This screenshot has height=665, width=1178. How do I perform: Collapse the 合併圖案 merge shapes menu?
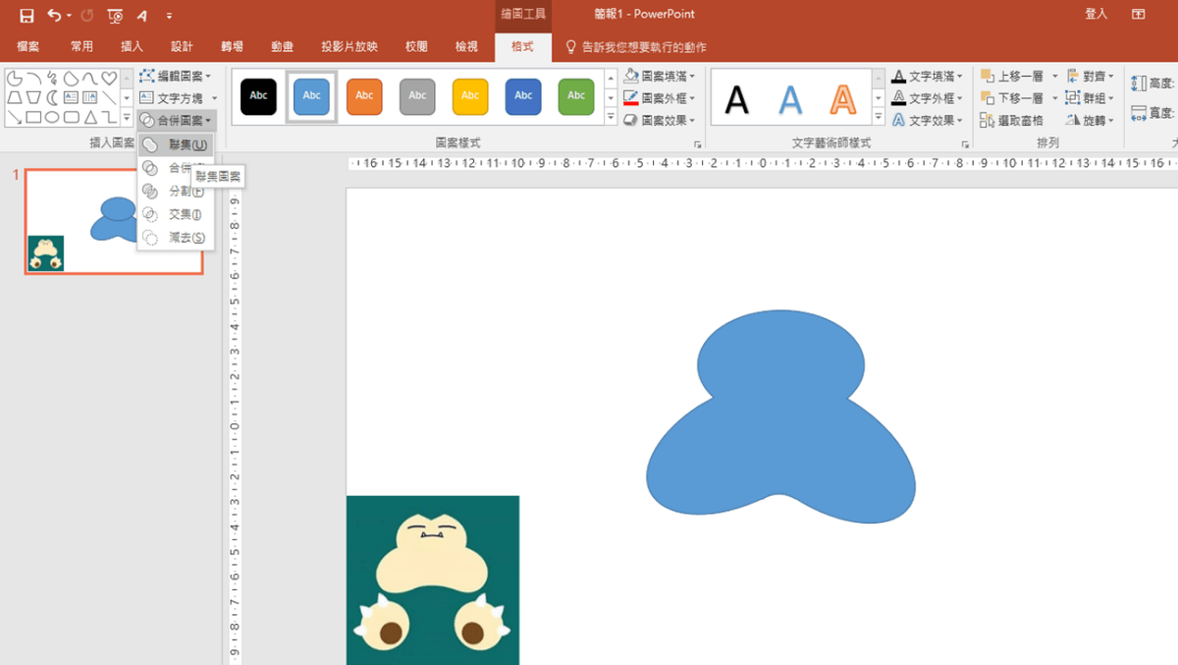click(175, 121)
